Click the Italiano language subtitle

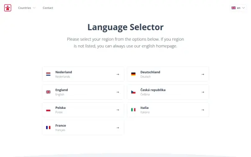(145, 112)
